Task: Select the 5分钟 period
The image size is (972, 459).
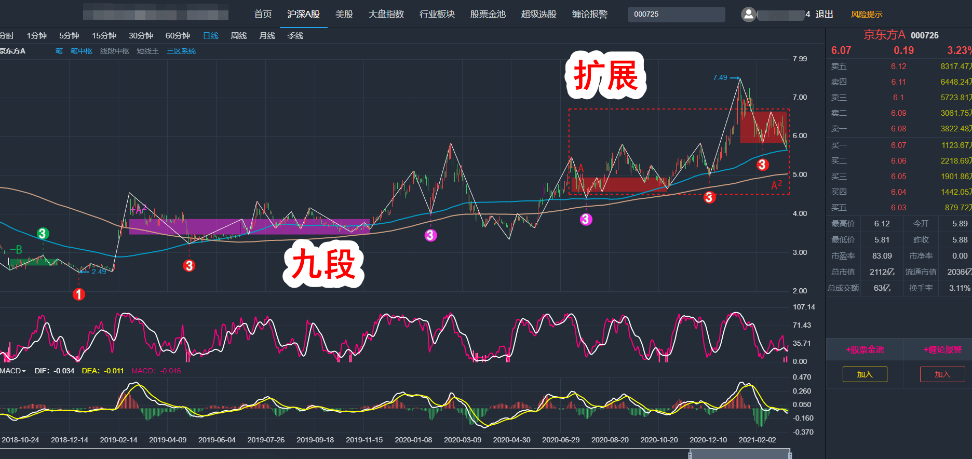Action: [69, 35]
